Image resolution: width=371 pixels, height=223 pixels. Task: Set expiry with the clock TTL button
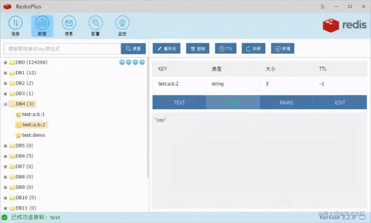[226, 48]
